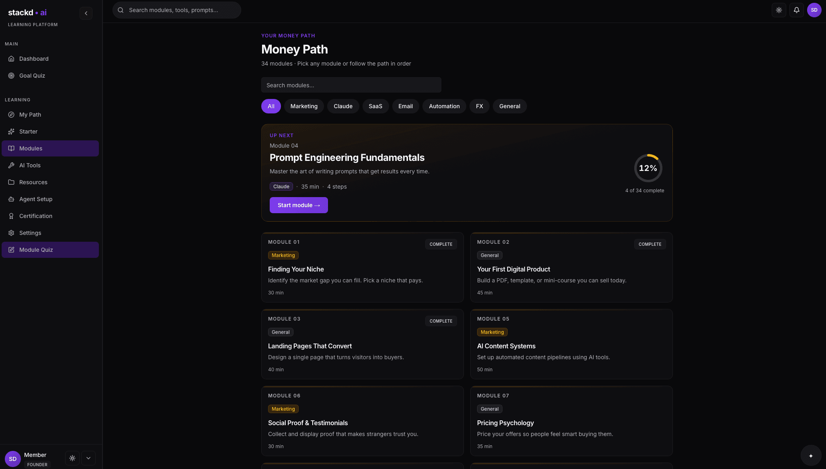
Task: Click the Start module button
Action: coord(299,205)
